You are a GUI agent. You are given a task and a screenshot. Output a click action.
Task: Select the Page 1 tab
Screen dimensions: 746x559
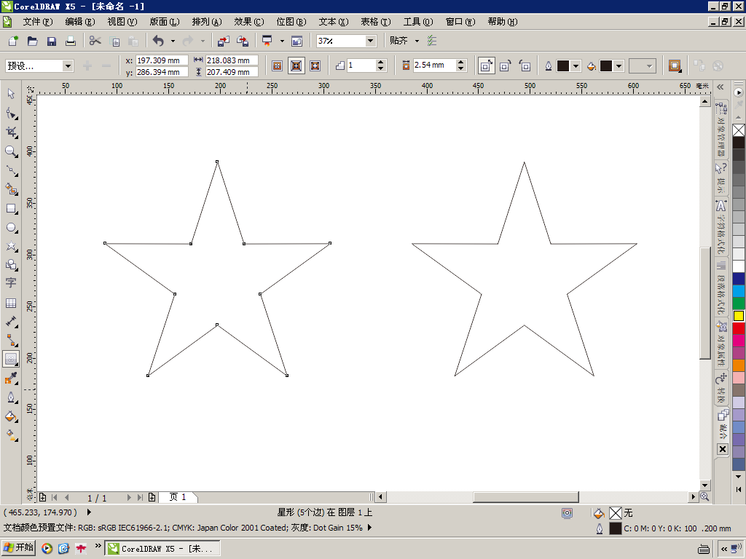[x=178, y=497]
